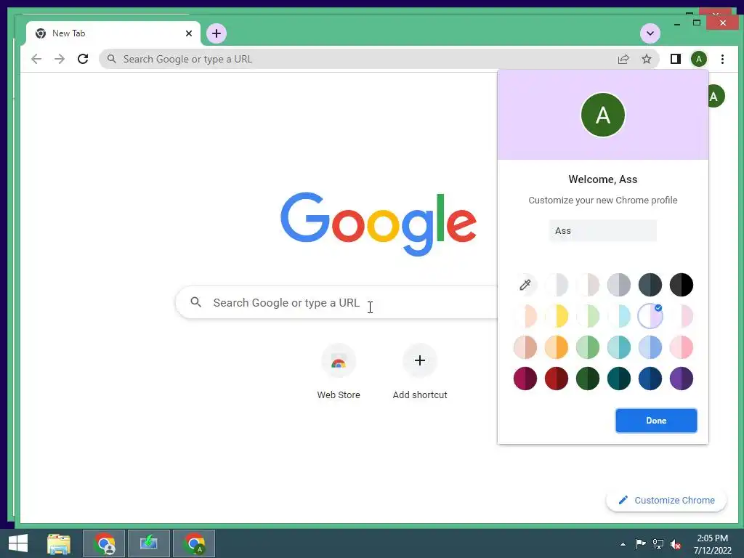Select the teal aqua theme swatch
The height and width of the screenshot is (558, 744).
point(619,347)
